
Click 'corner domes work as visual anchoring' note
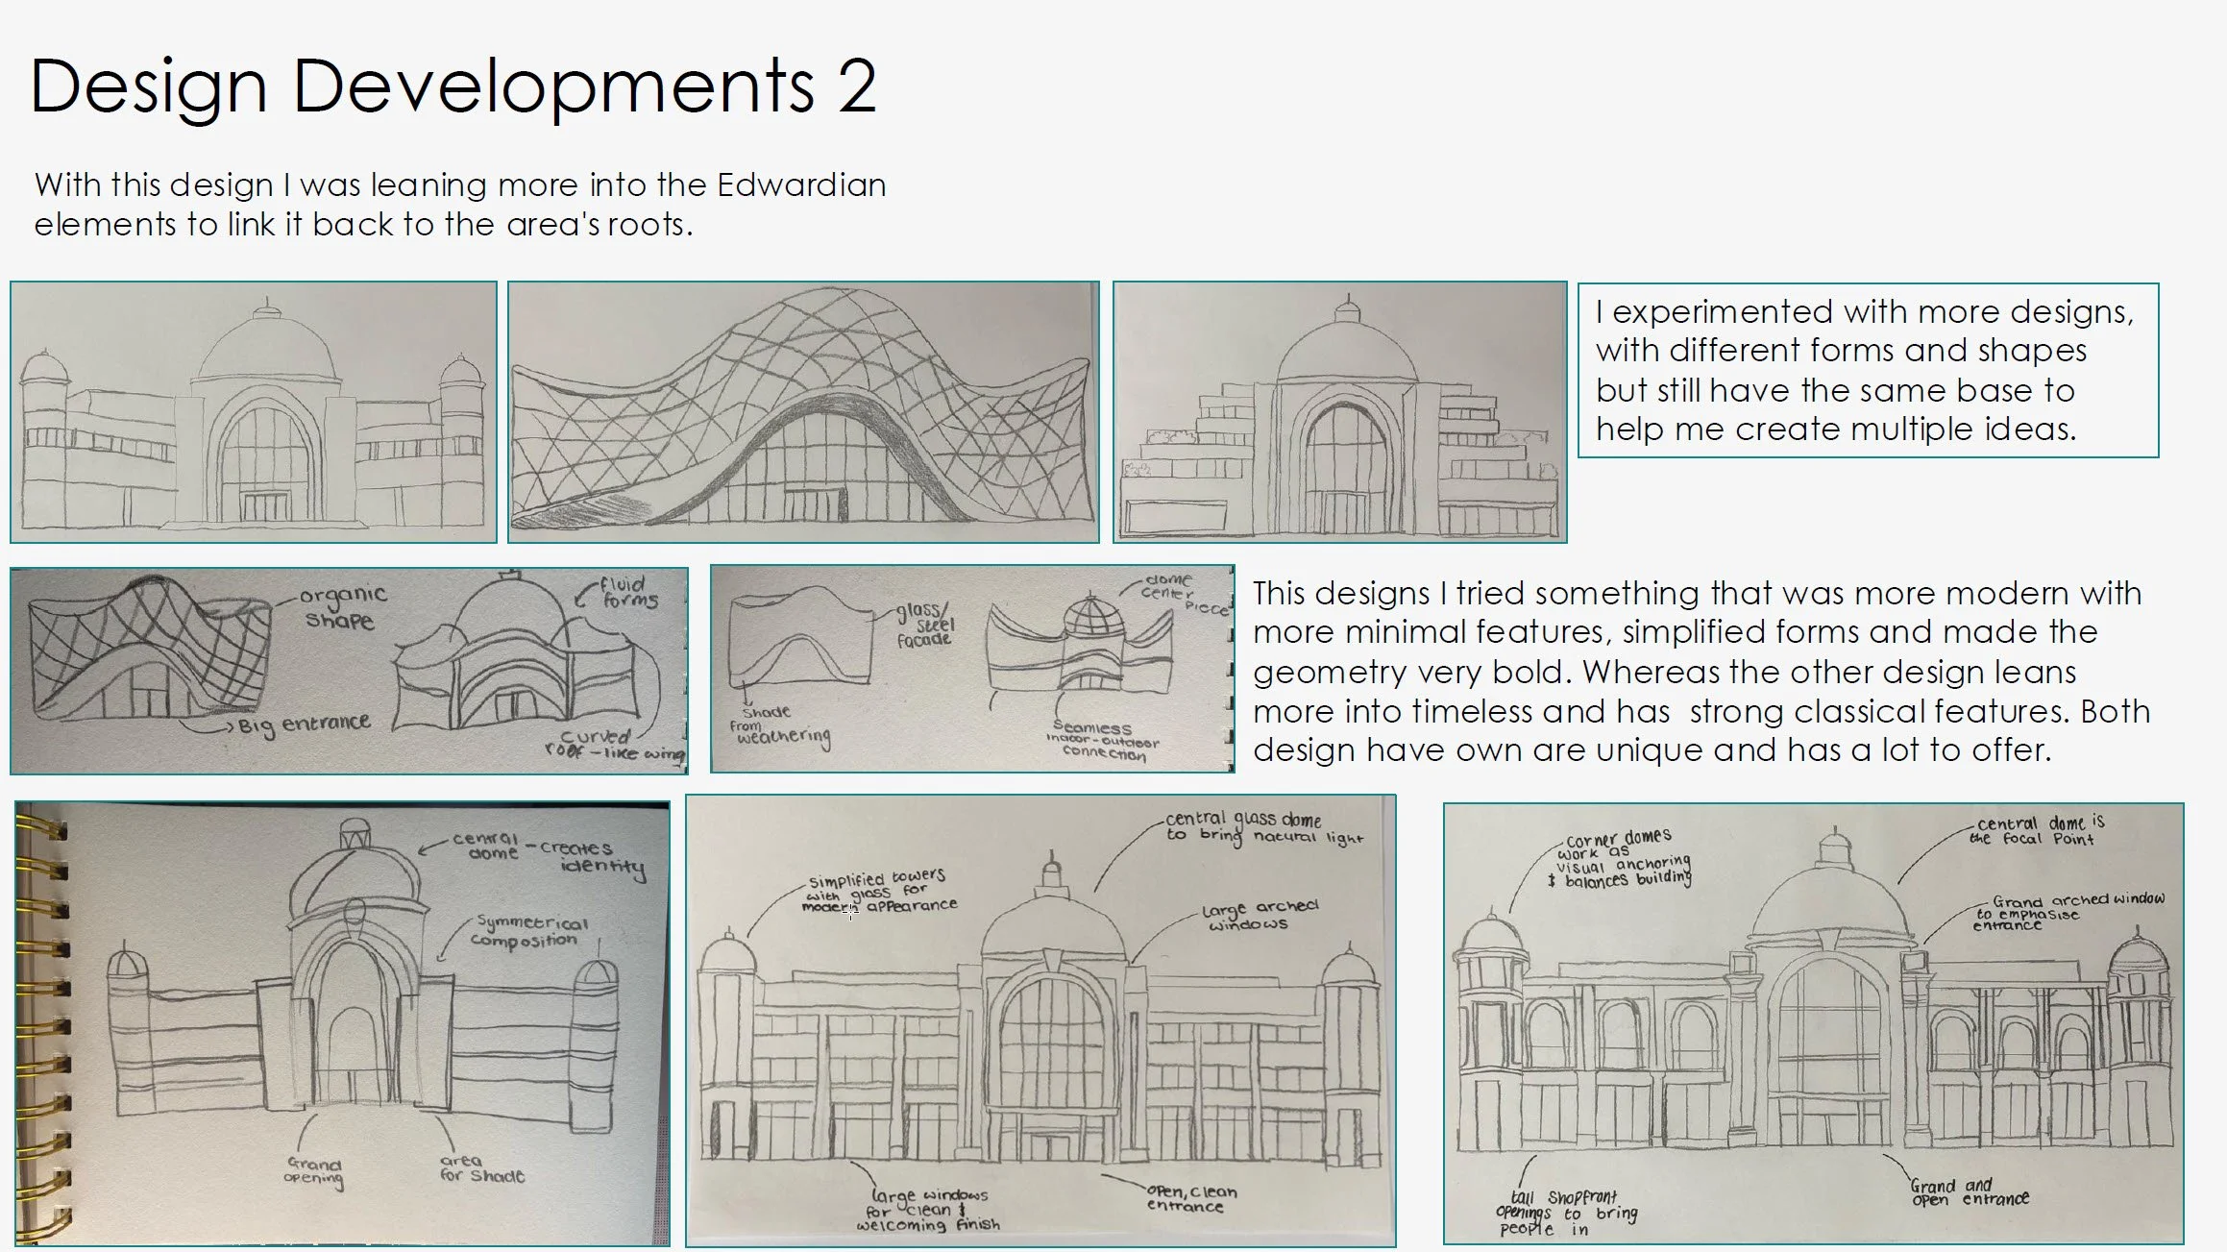point(1623,858)
